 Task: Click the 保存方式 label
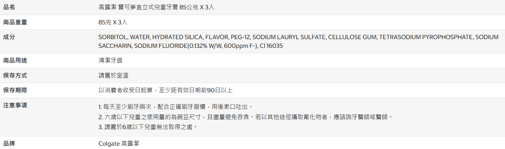pyautogui.click(x=15, y=76)
